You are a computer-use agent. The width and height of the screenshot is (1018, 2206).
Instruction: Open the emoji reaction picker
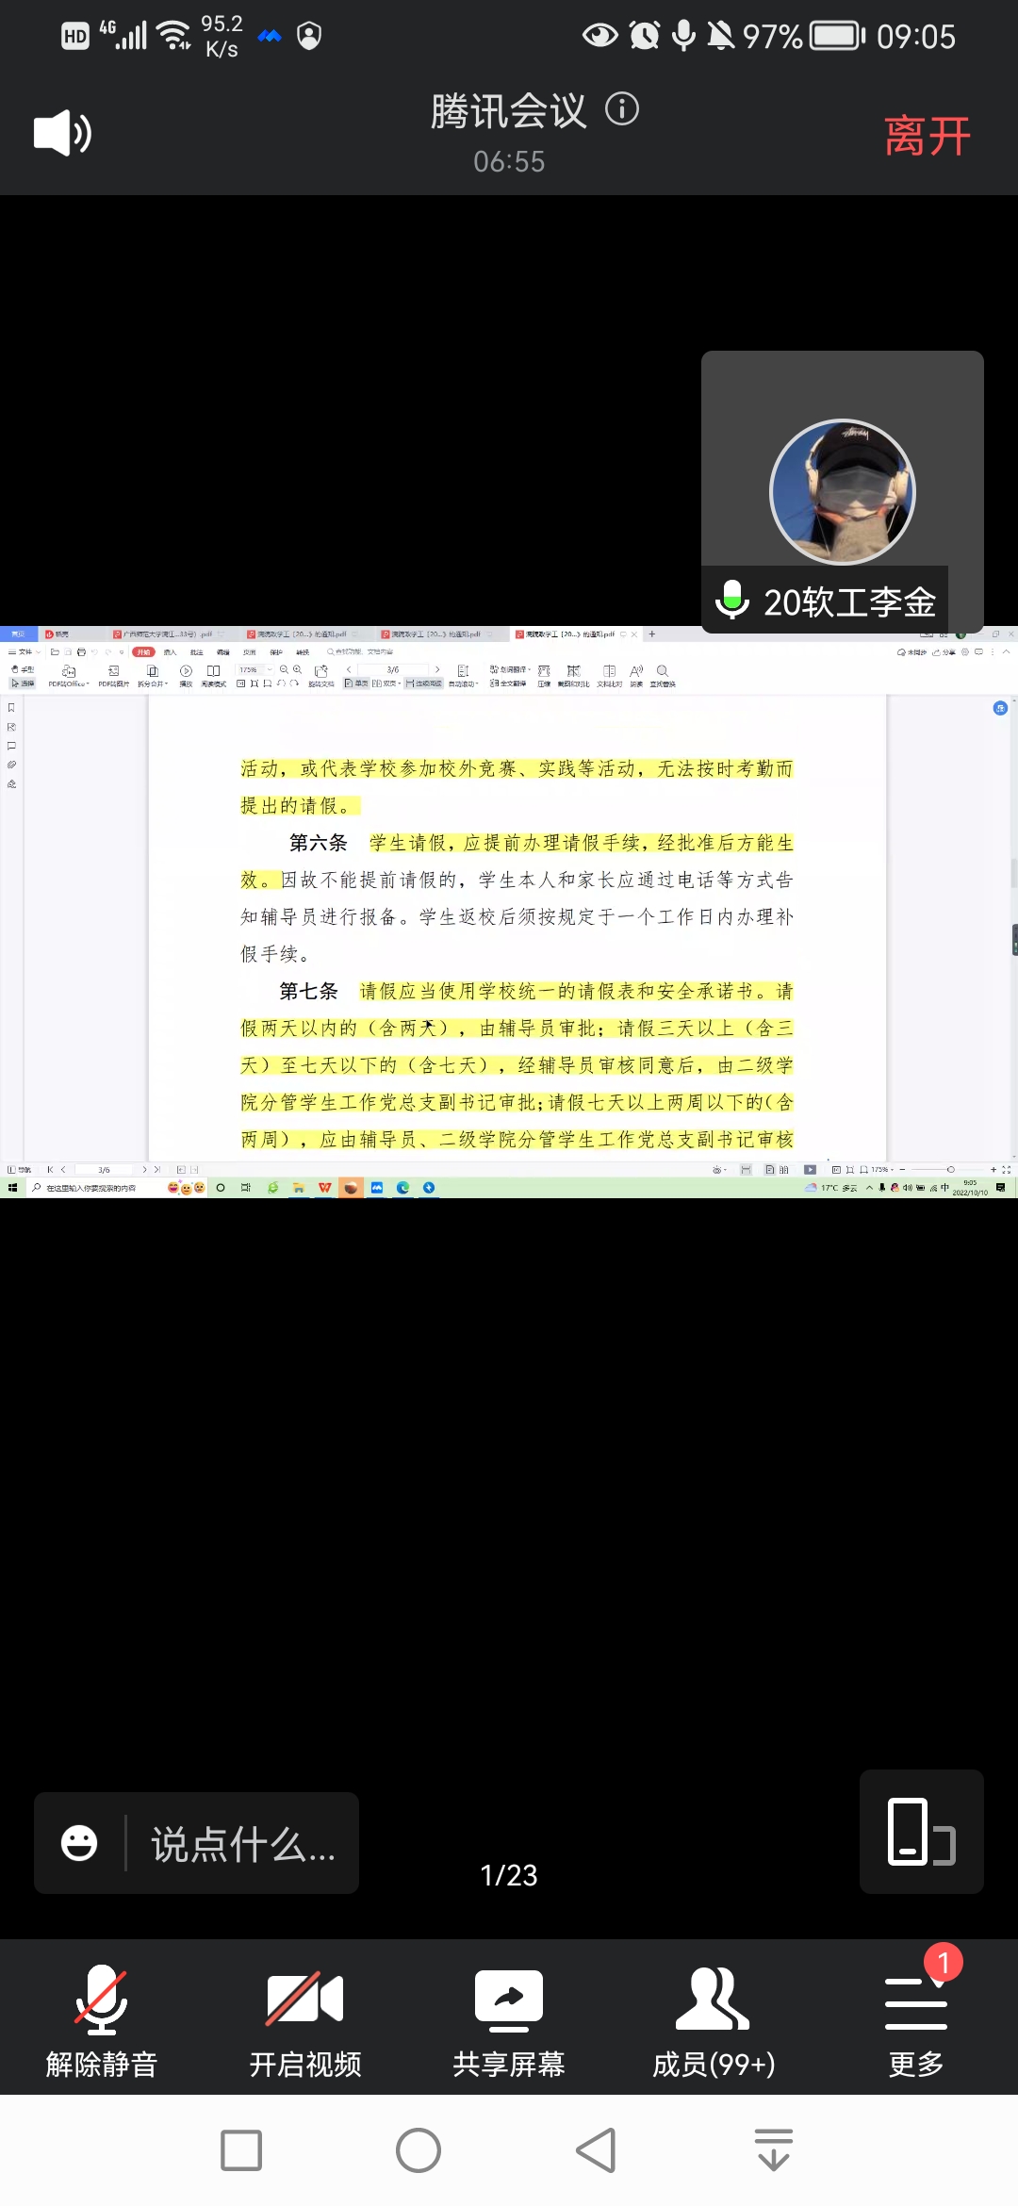click(x=79, y=1843)
